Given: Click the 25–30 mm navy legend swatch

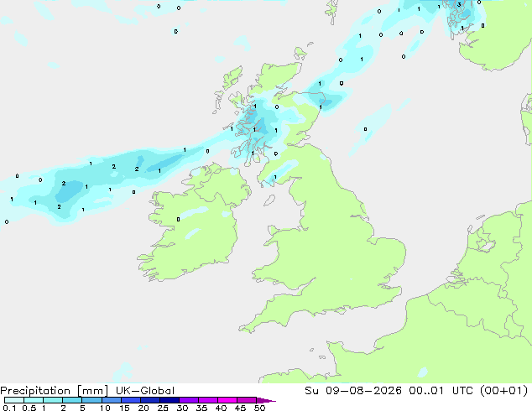Looking at the screenshot, I should [170, 400].
